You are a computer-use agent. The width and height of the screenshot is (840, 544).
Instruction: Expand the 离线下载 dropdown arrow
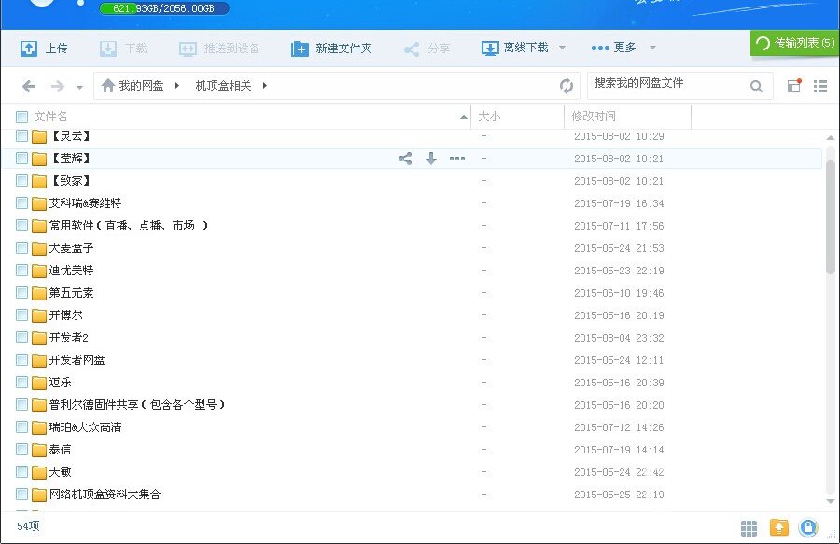[562, 48]
